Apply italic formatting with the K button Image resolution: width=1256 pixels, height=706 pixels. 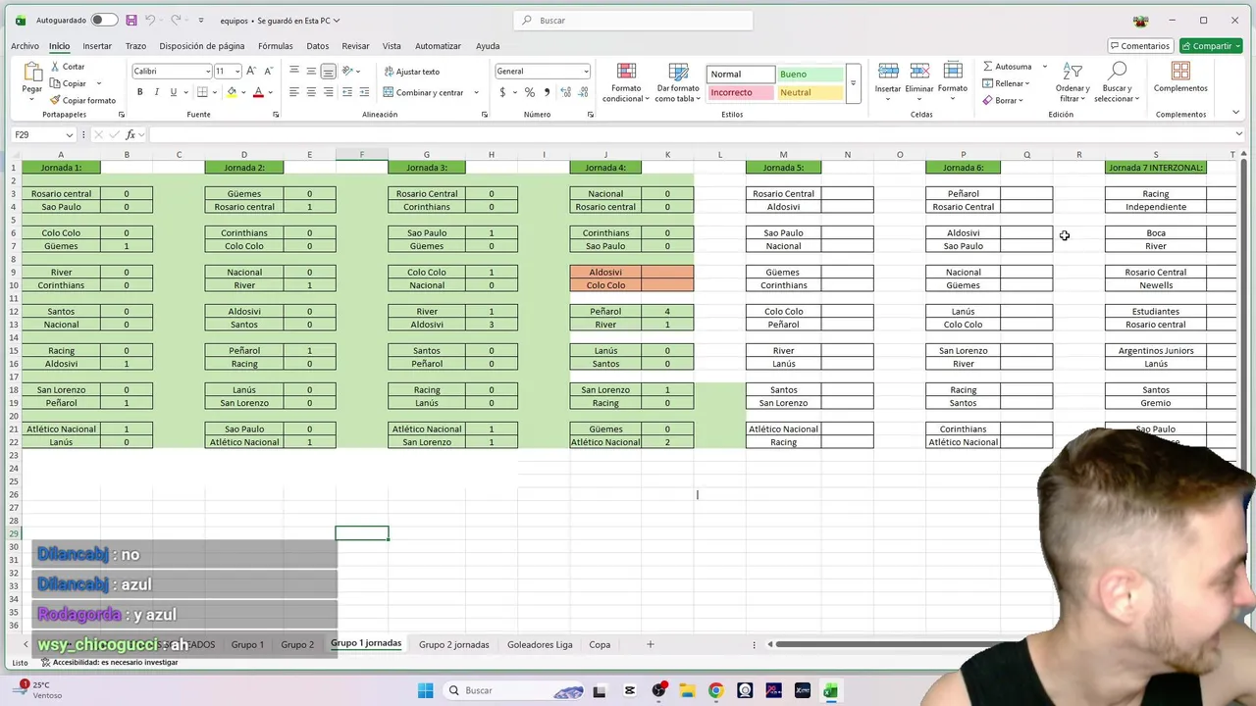pos(156,92)
